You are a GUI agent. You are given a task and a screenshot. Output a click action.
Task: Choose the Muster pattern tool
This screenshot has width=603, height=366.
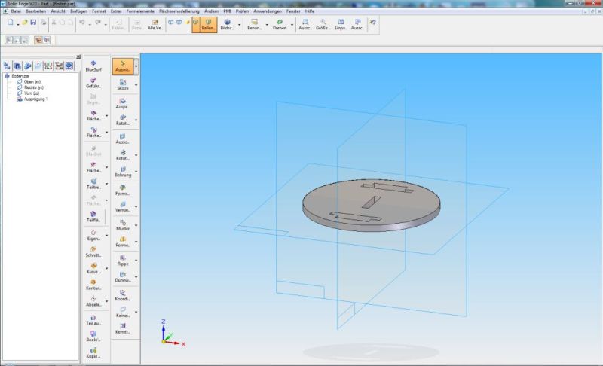tap(122, 224)
